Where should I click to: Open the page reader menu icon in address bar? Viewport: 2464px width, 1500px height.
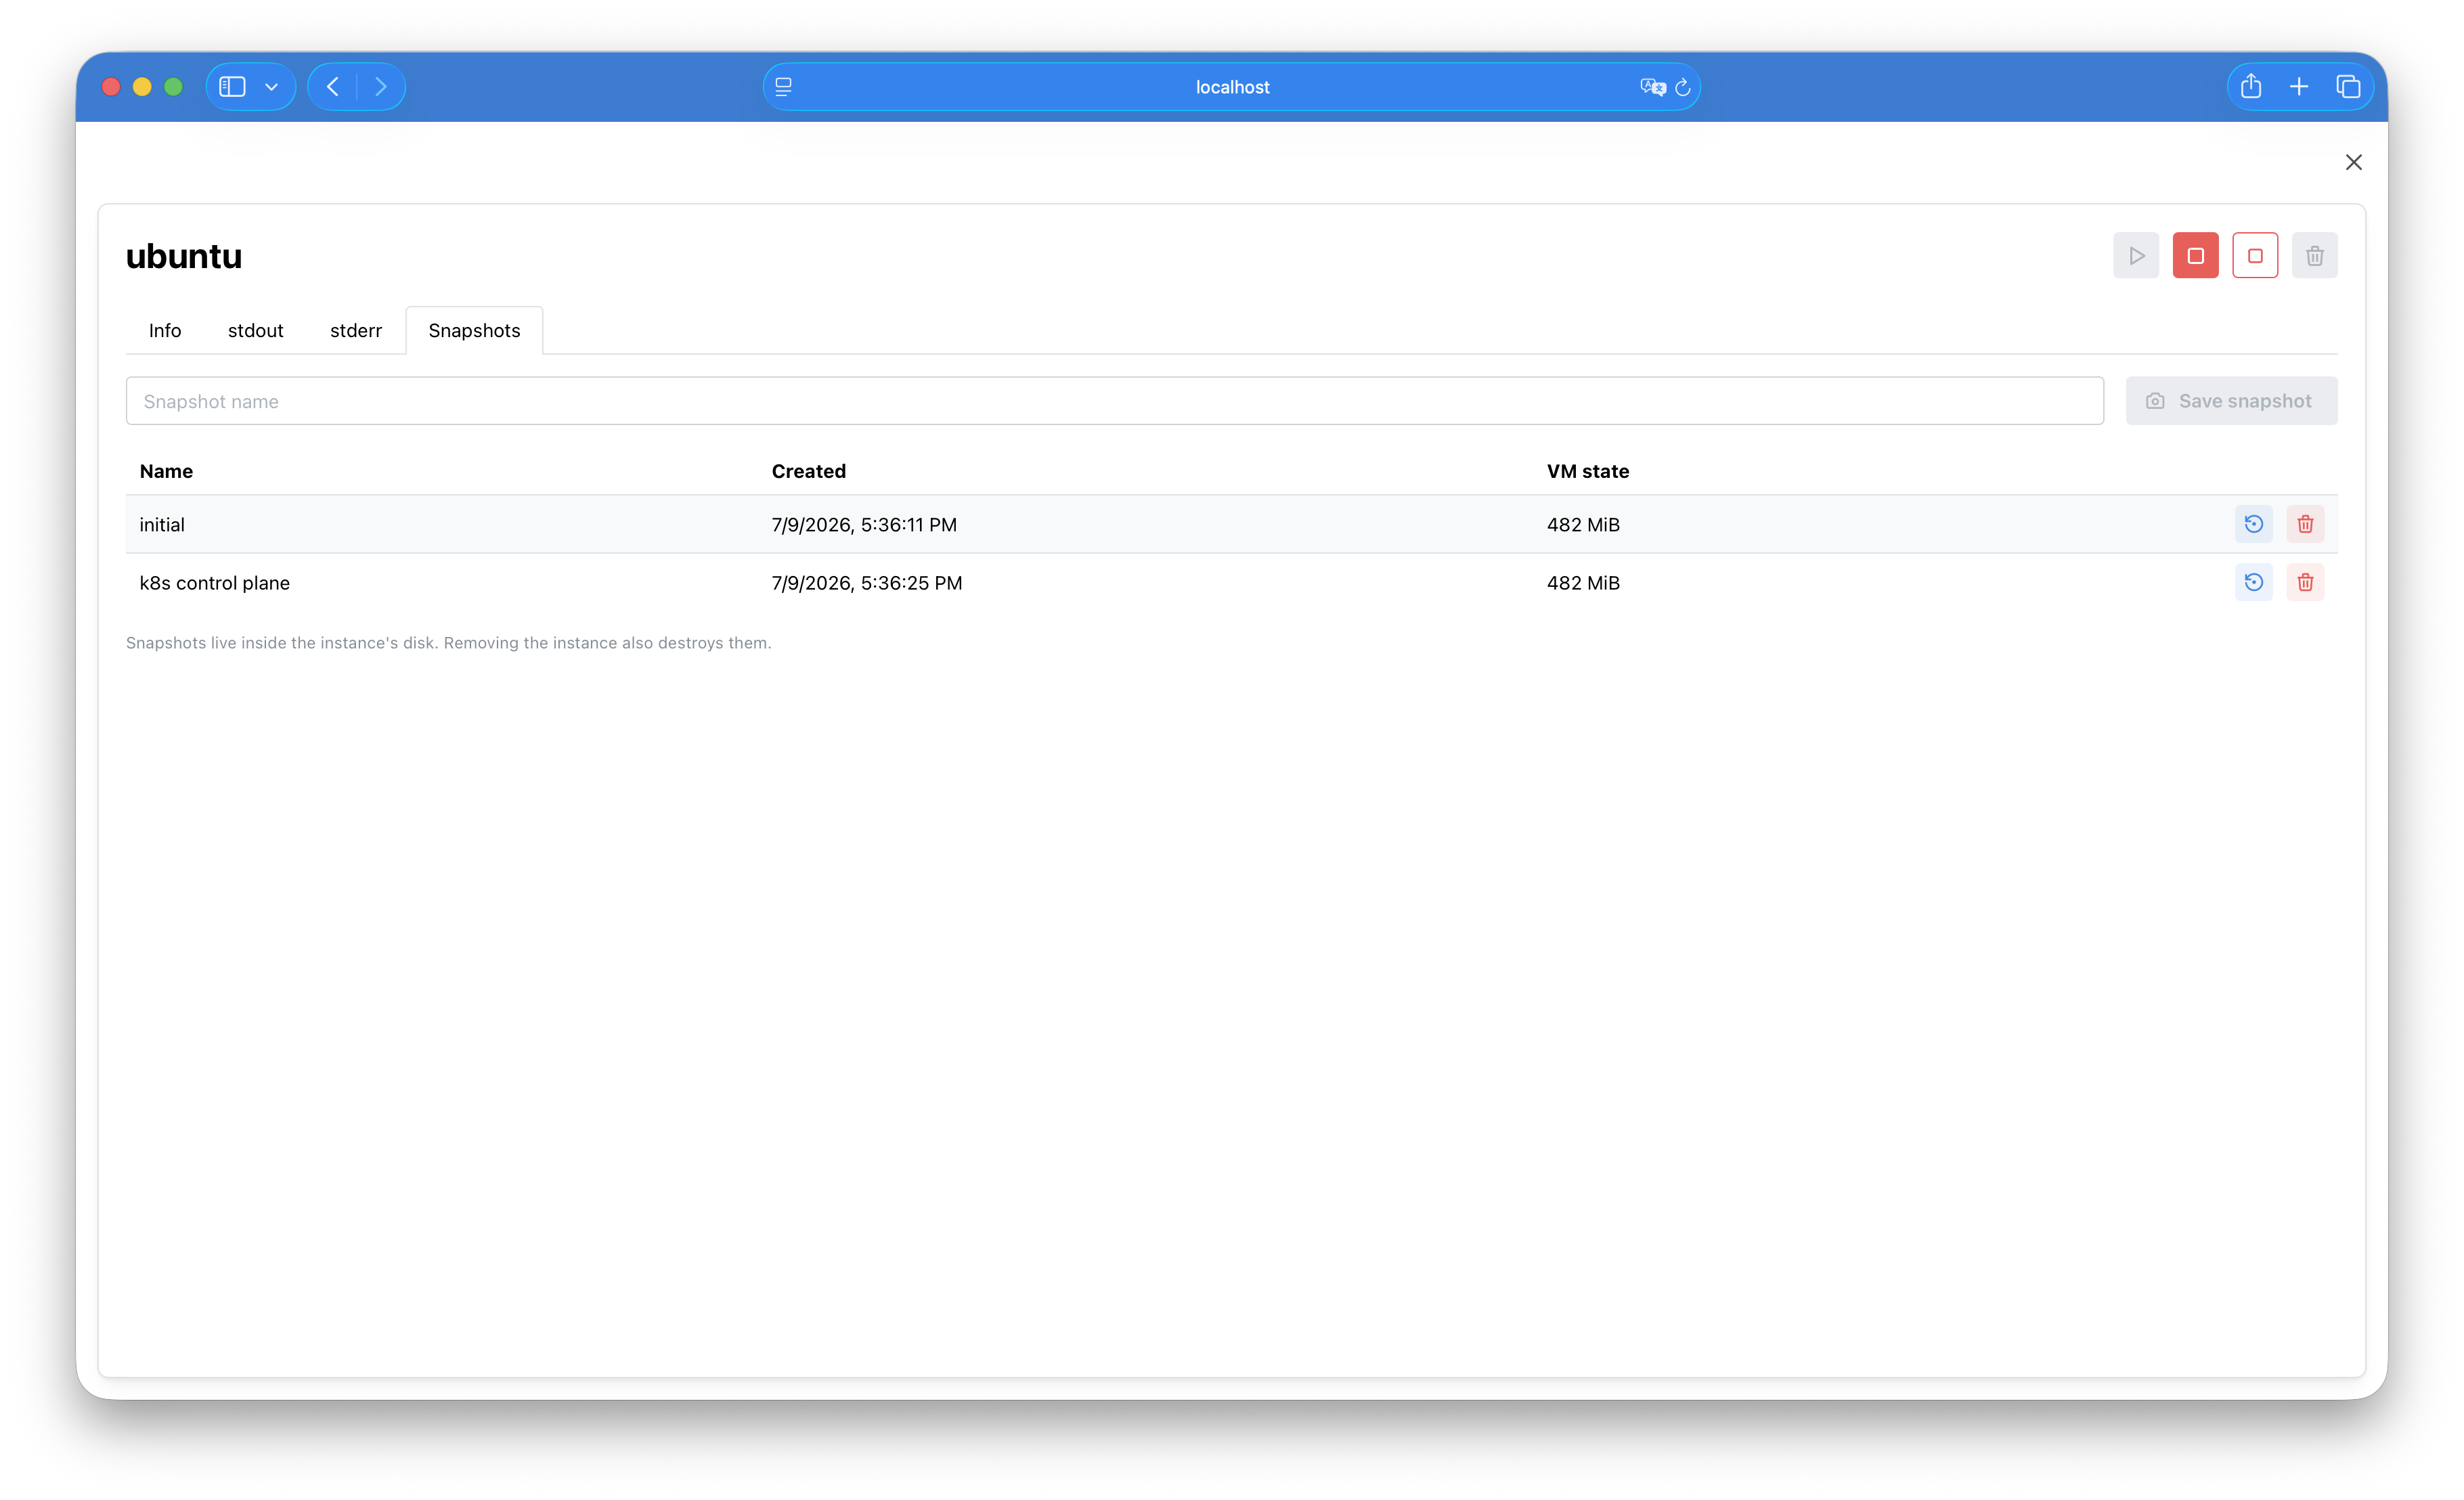784,87
